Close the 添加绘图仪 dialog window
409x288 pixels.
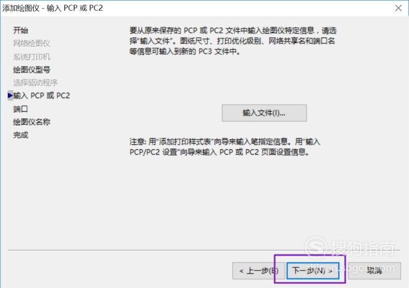[398, 8]
